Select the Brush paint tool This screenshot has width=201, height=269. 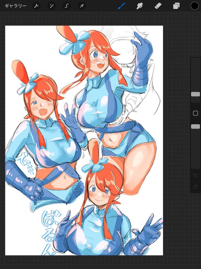point(121,6)
